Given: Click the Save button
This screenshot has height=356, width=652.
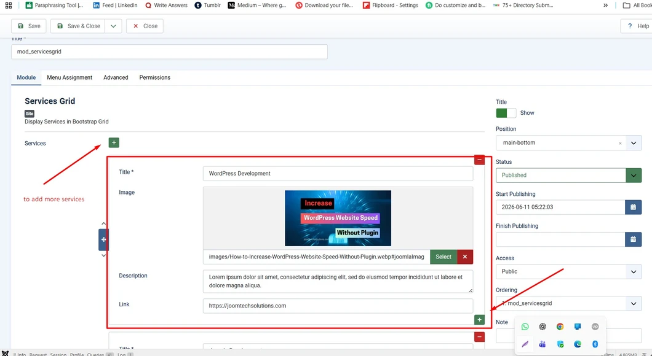Looking at the screenshot, I should tap(29, 26).
